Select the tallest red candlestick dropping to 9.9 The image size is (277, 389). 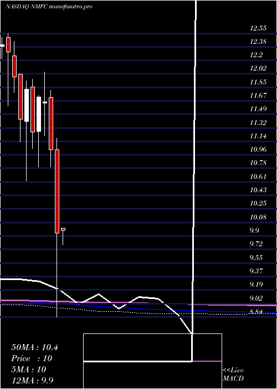[x=57, y=192]
